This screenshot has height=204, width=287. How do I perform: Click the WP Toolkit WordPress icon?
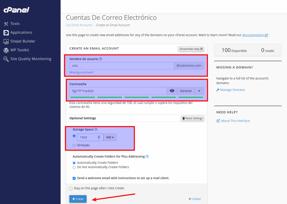[6, 50]
